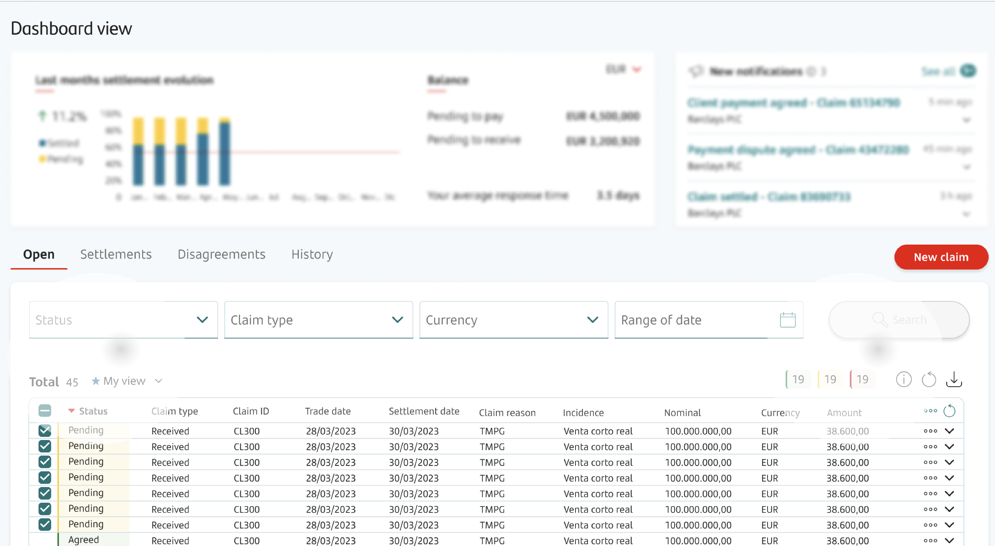Expand the Agreed row details chevron
This screenshot has height=546, width=995.
pyautogui.click(x=950, y=540)
